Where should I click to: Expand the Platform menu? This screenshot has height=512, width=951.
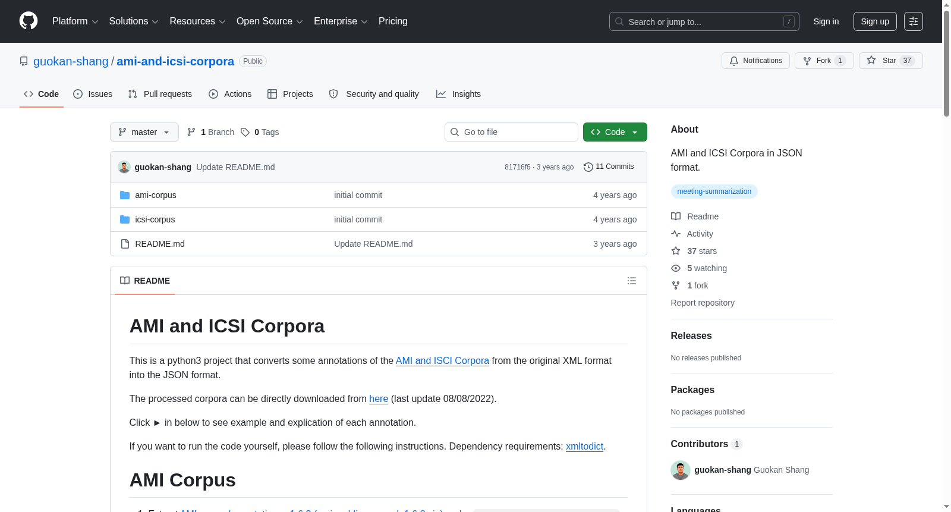click(75, 21)
